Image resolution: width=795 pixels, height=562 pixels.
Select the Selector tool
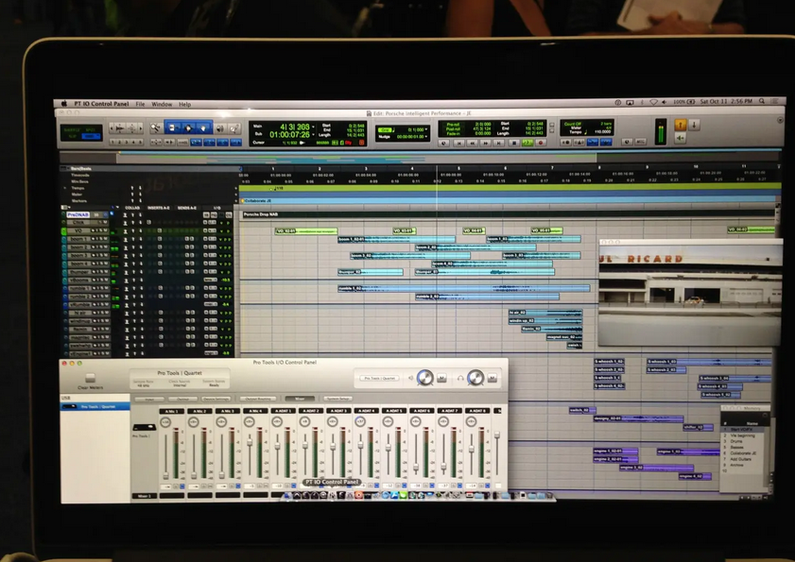[x=188, y=128]
